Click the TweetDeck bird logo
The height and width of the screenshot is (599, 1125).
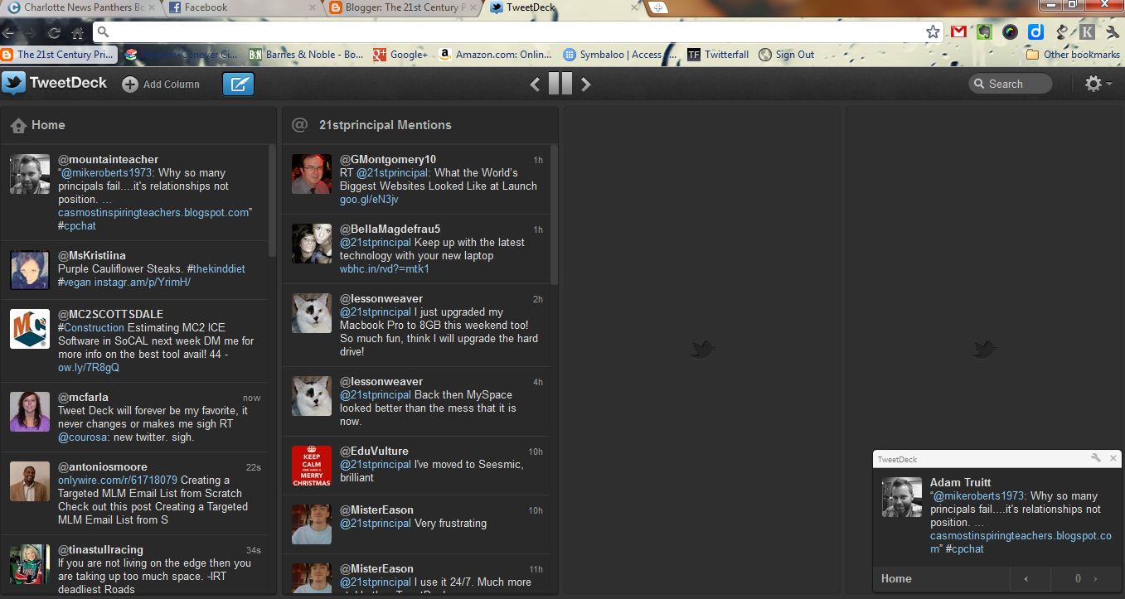click(x=14, y=83)
